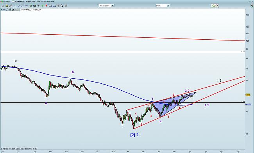Viewport: 254px width, 153px height.
Task: Pick the hand pan tool
Action: (66, 6)
